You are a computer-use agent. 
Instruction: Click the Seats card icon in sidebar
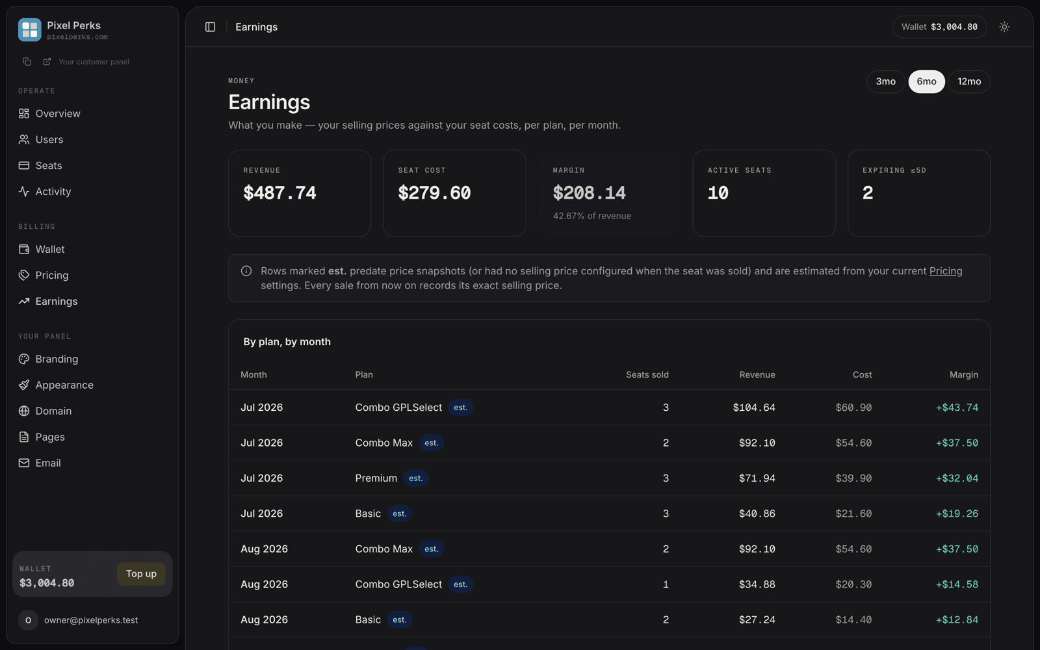24,165
